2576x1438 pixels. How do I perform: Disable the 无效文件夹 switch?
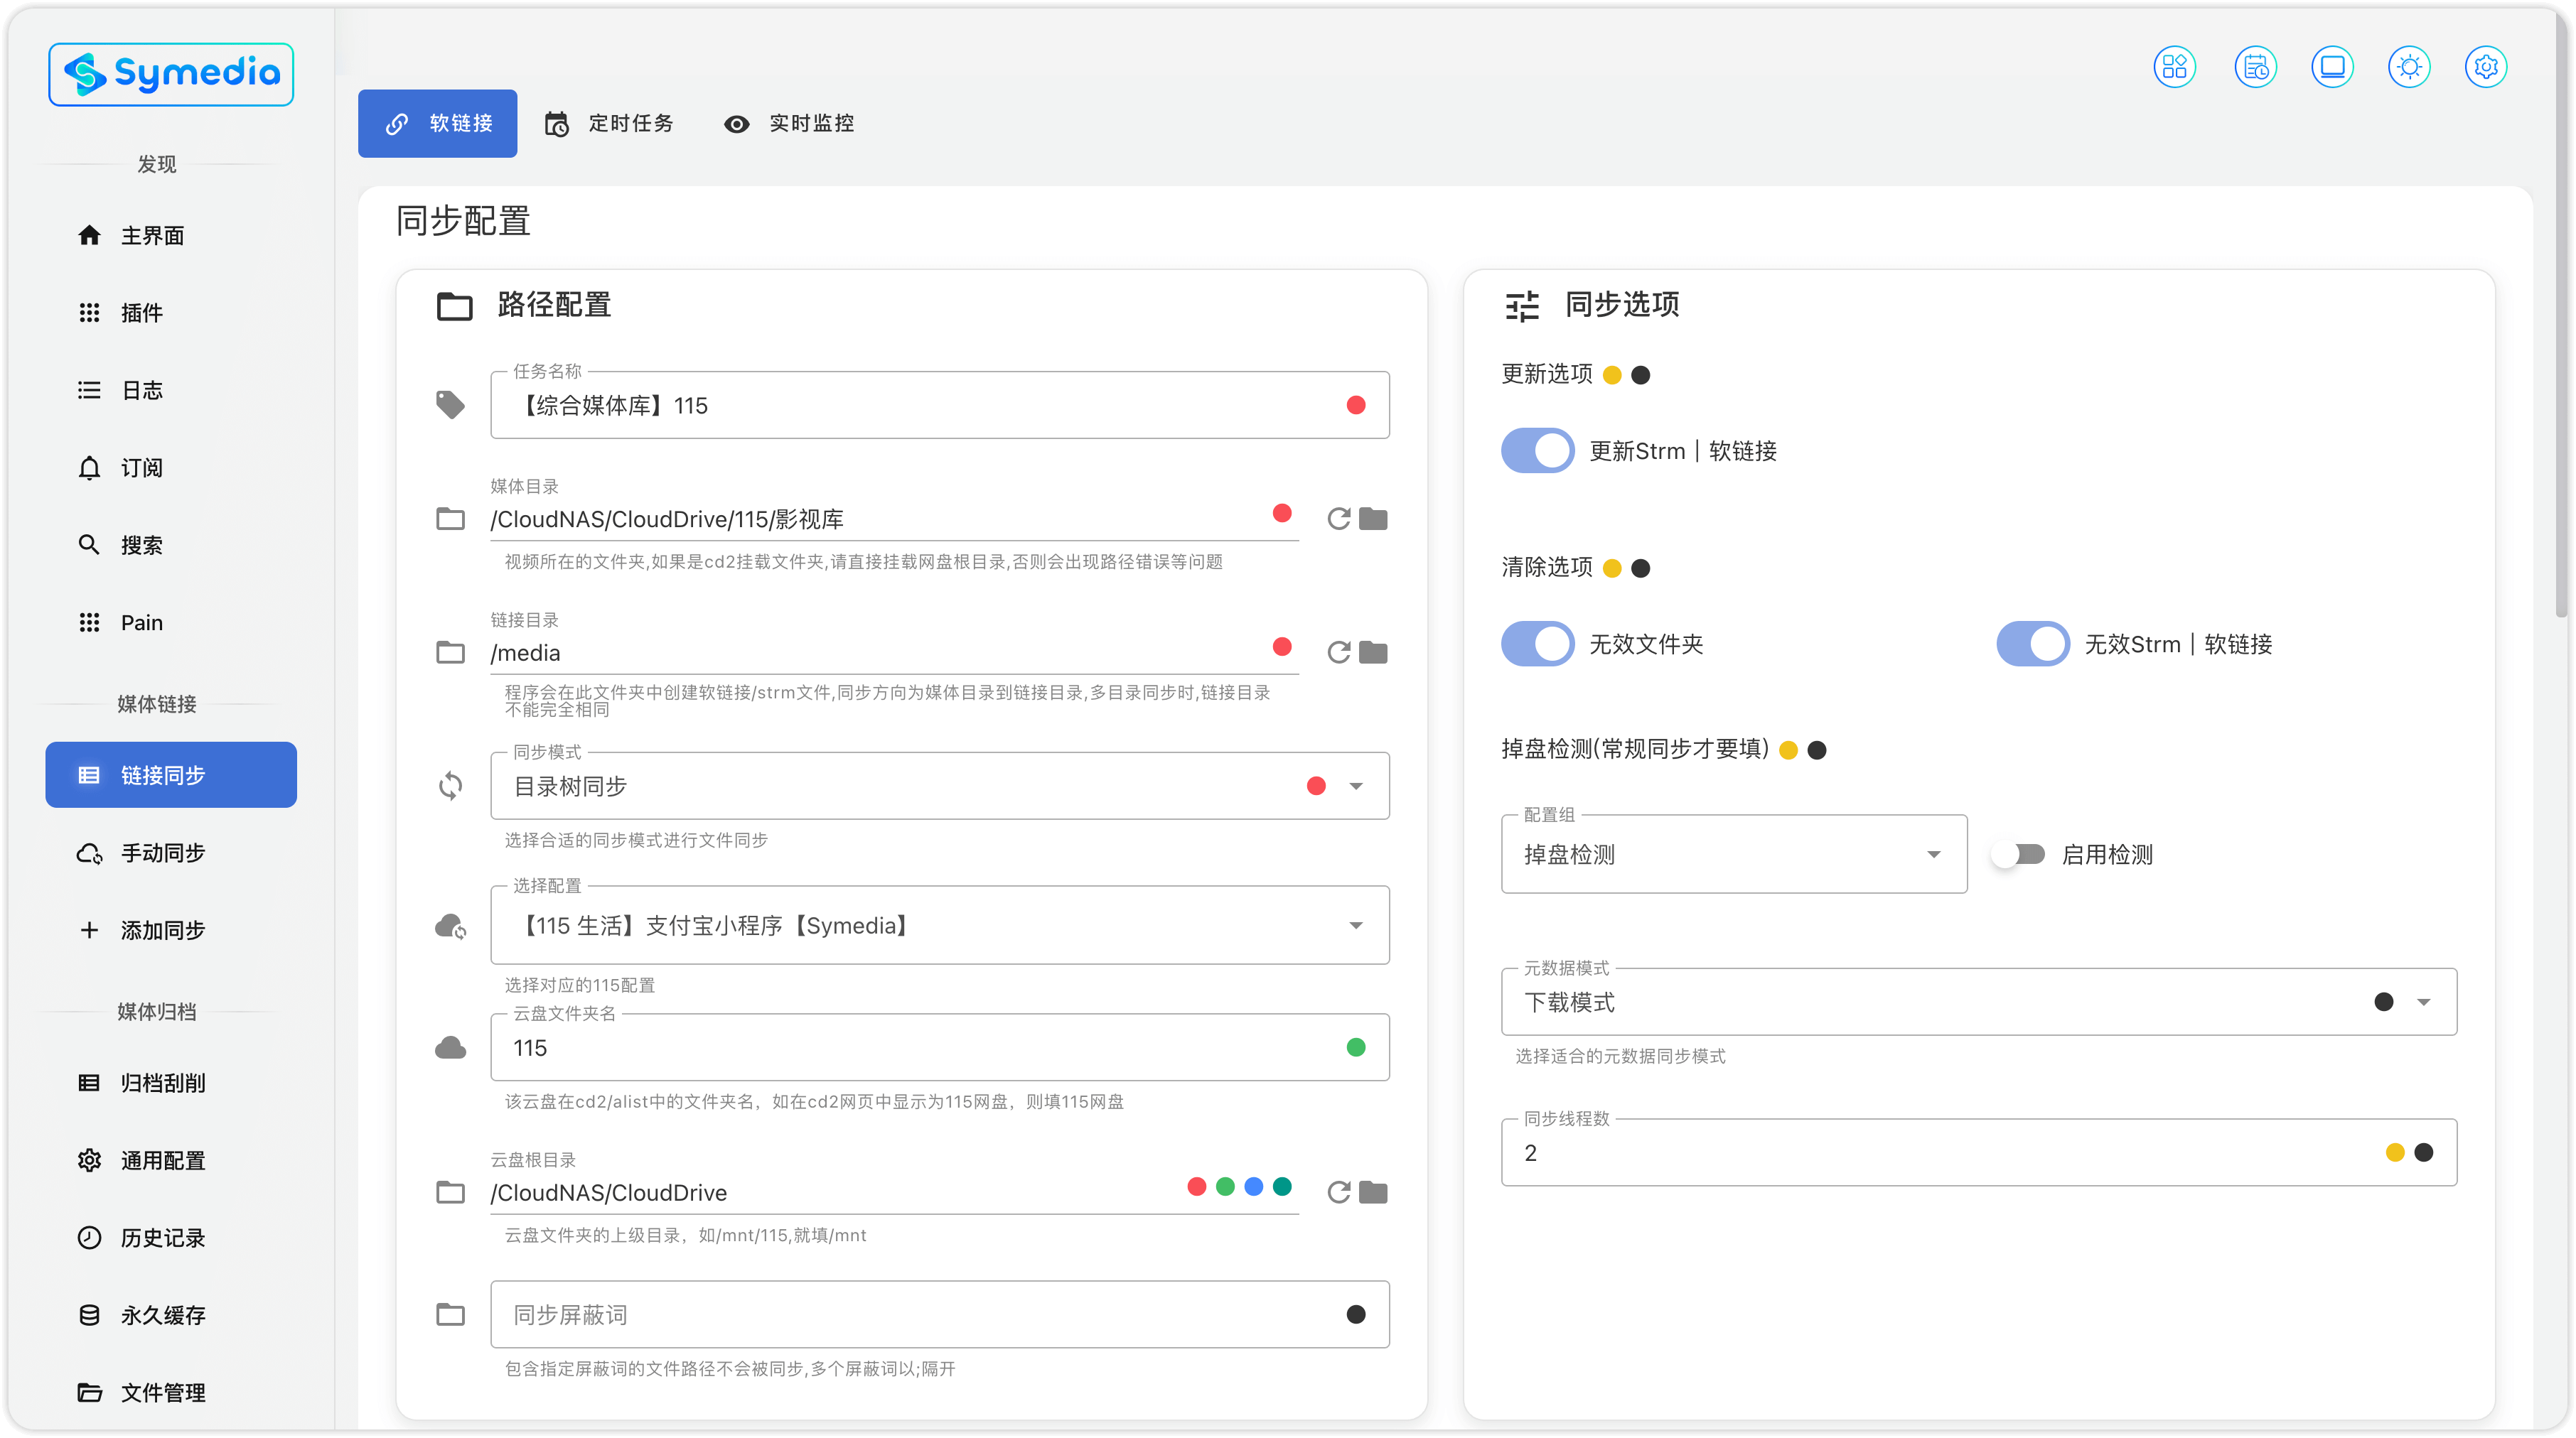point(1537,644)
